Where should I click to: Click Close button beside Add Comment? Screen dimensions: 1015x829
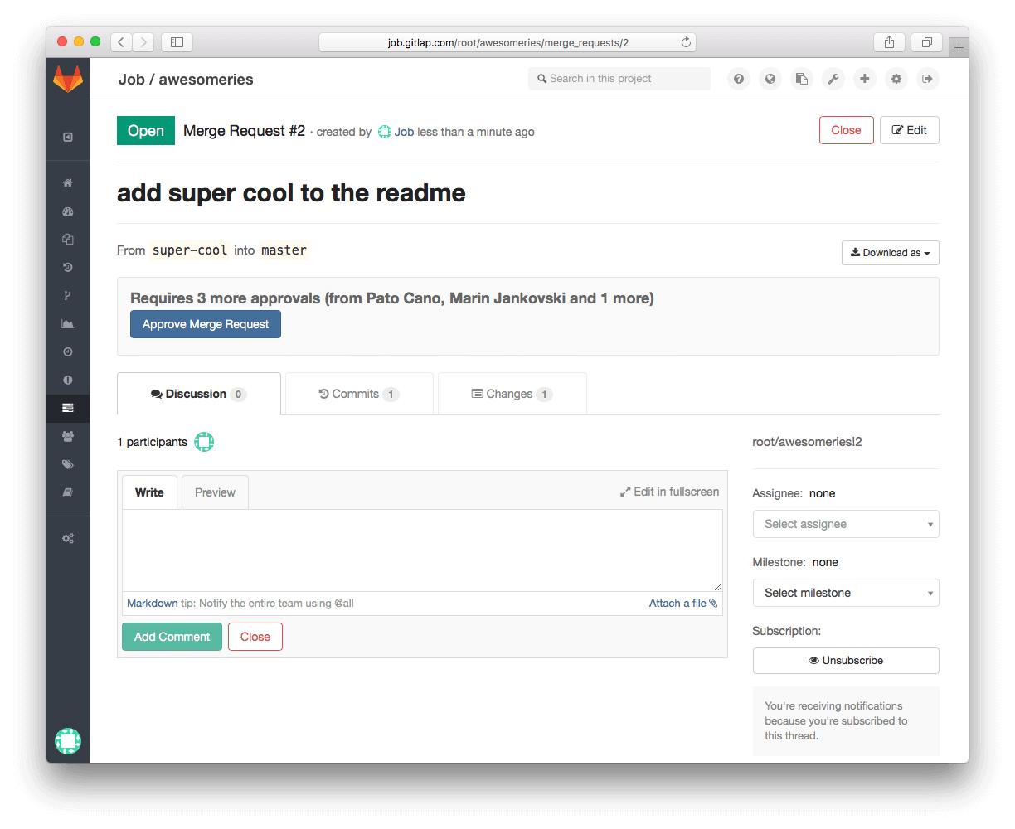(255, 637)
